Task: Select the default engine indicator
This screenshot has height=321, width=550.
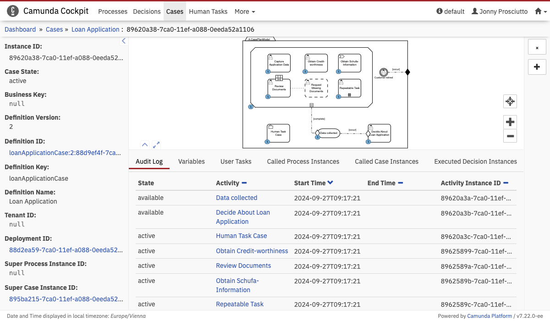Action: [x=451, y=11]
